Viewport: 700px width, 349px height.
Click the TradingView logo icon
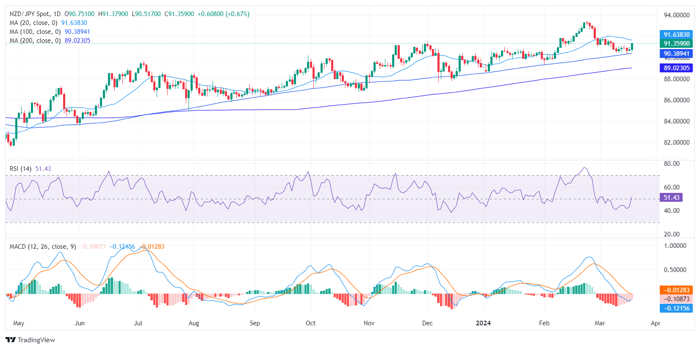click(11, 340)
